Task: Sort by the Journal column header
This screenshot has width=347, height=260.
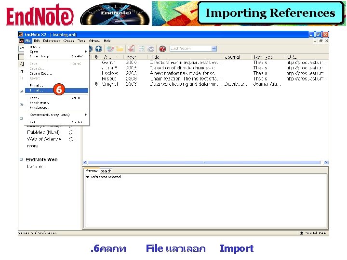Action: click(x=237, y=57)
